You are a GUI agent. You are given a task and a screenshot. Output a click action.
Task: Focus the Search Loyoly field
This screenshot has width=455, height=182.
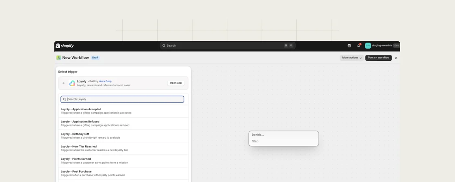pos(122,99)
